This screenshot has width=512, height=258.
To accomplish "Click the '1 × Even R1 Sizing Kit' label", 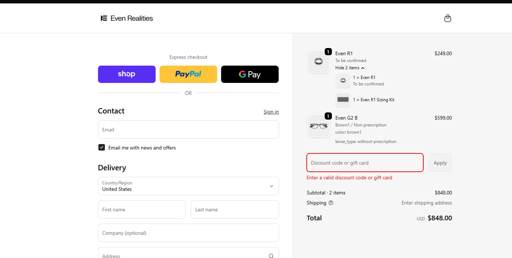I will 373,100.
